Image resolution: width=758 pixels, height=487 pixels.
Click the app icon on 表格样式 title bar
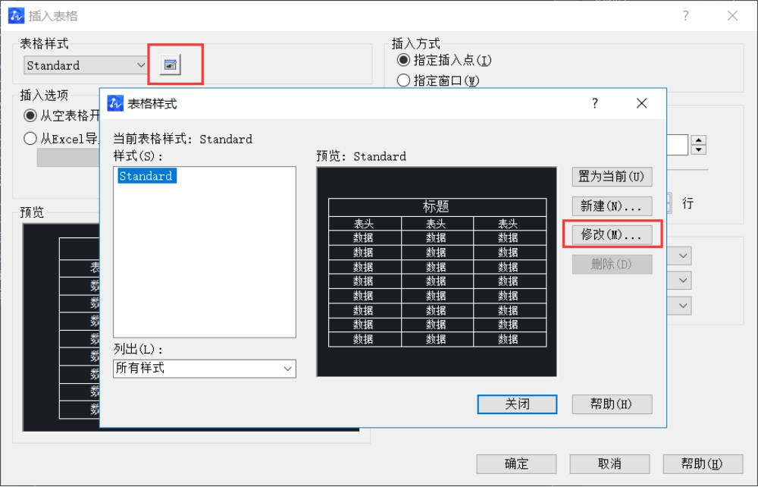[x=114, y=103]
